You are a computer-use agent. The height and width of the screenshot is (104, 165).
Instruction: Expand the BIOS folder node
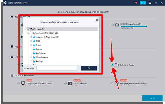tap(31, 41)
